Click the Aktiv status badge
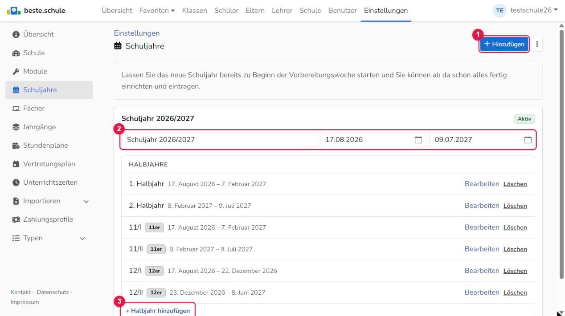This screenshot has height=316, width=565. [x=524, y=119]
